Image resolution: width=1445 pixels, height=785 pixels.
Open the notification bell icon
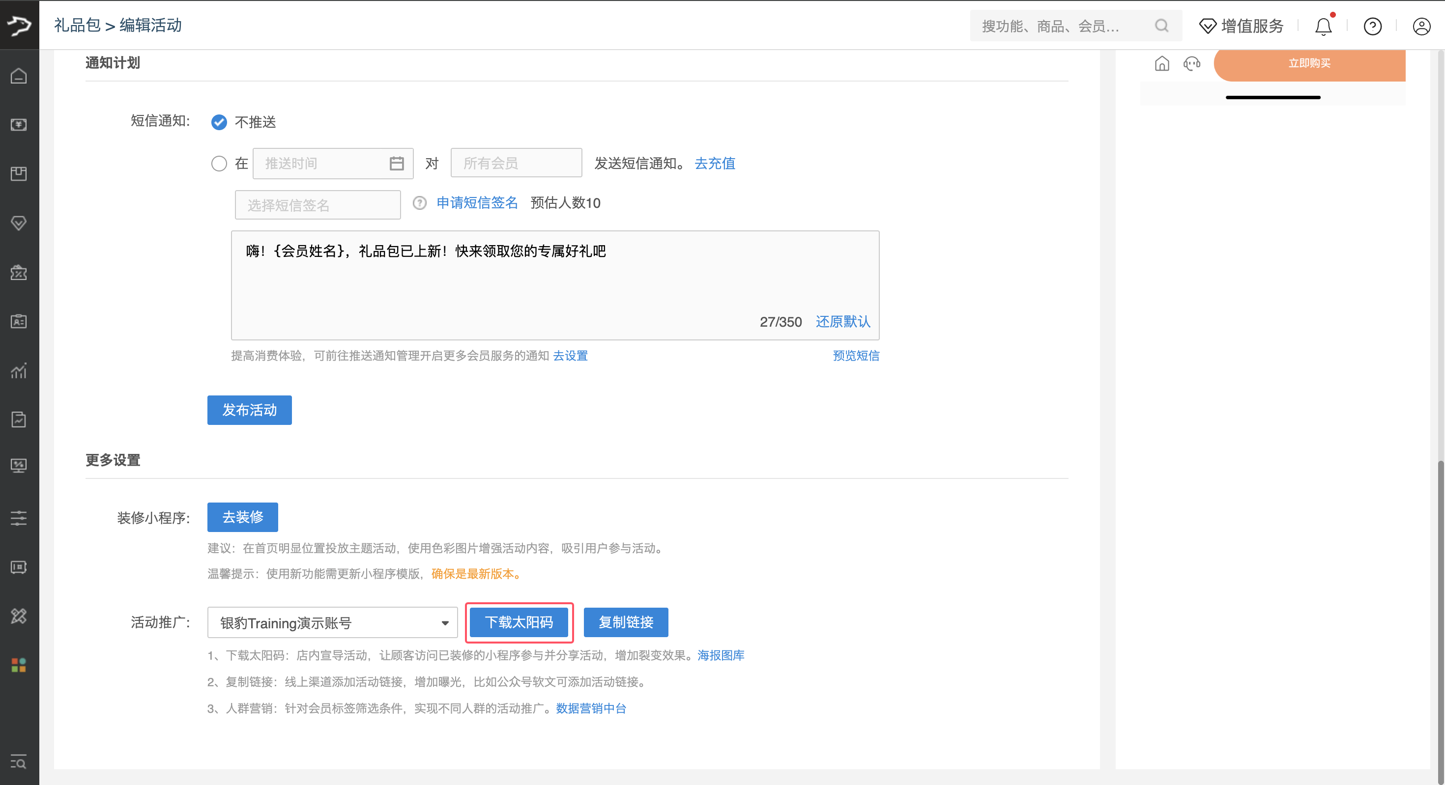coord(1324,26)
